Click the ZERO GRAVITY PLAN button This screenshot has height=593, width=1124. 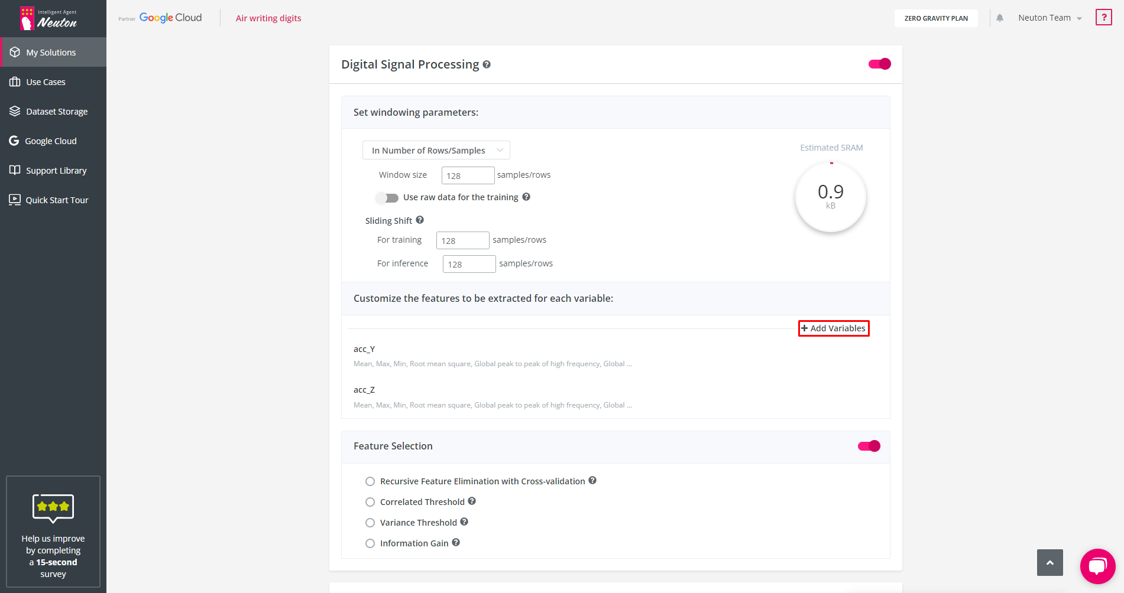[936, 18]
